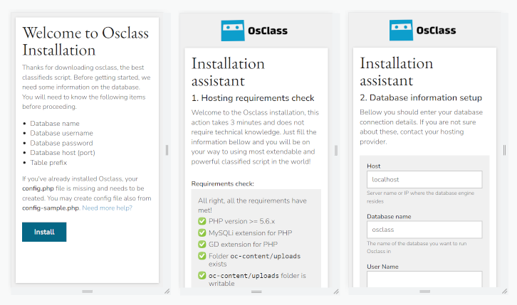Grab right-edge resize handle of requirements panel
517x305 pixels.
[x=336, y=150]
